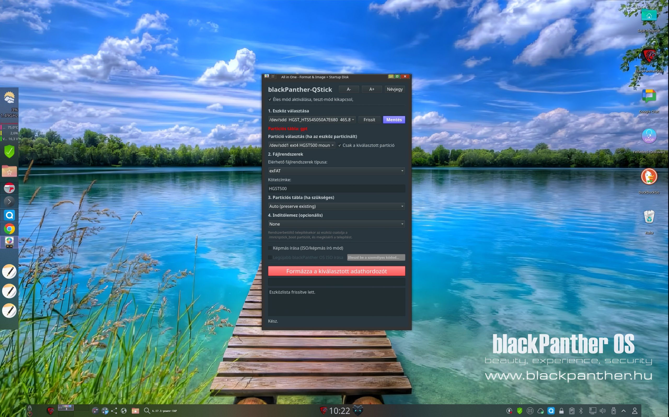The image size is (669, 417).
Task: Click the Bluetooth icon in system tray
Action: click(581, 411)
